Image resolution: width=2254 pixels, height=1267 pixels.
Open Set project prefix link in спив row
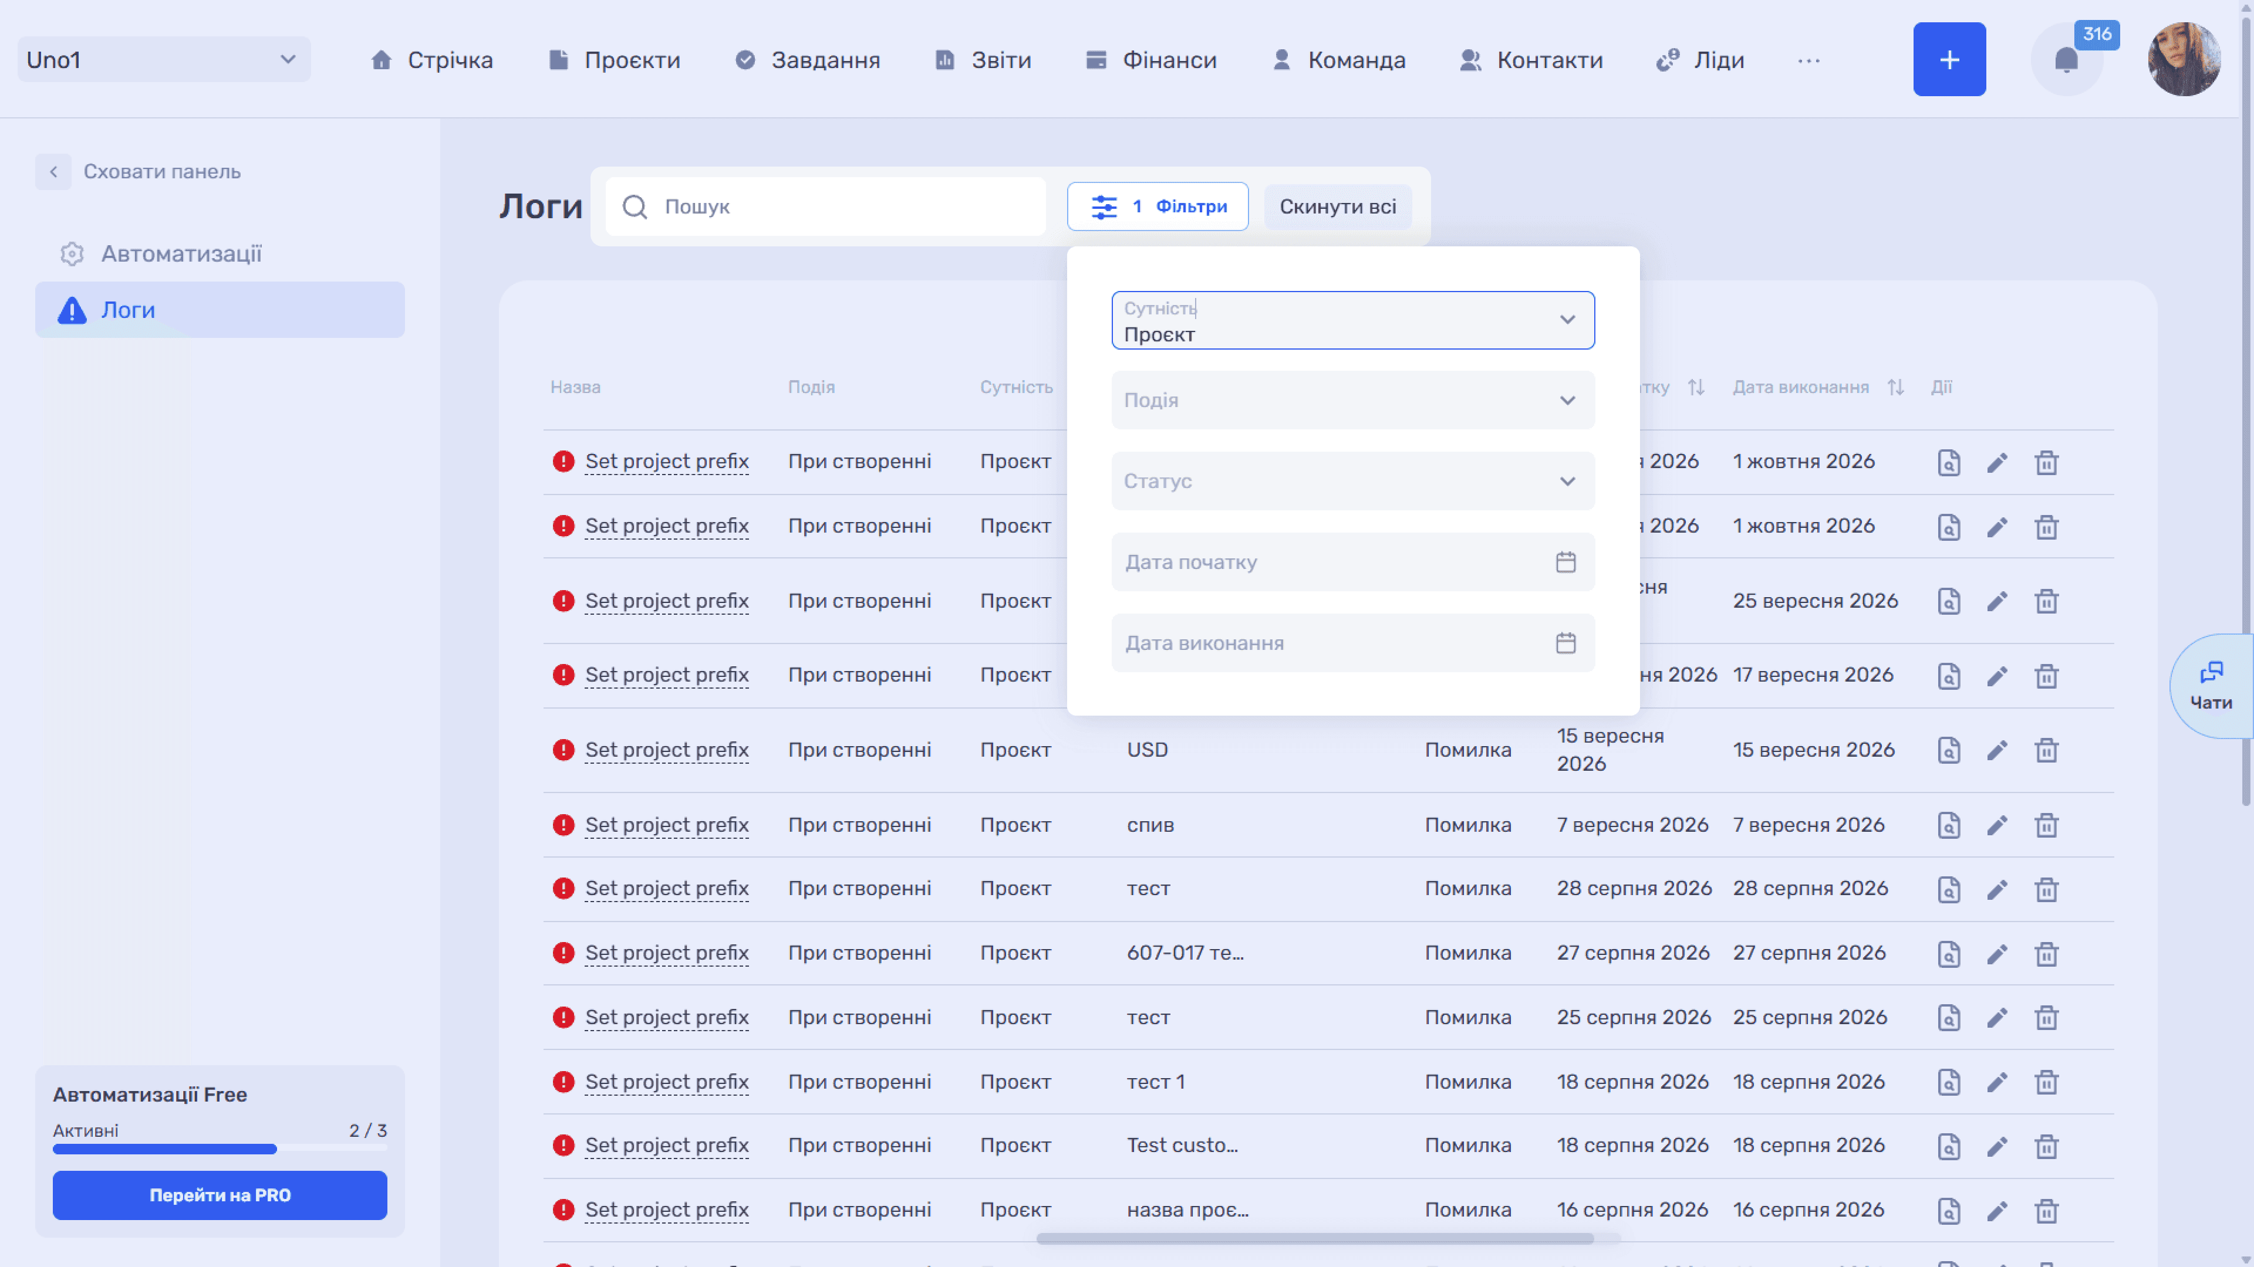click(x=667, y=825)
